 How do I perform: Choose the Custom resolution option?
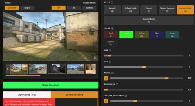pos(89,8)
